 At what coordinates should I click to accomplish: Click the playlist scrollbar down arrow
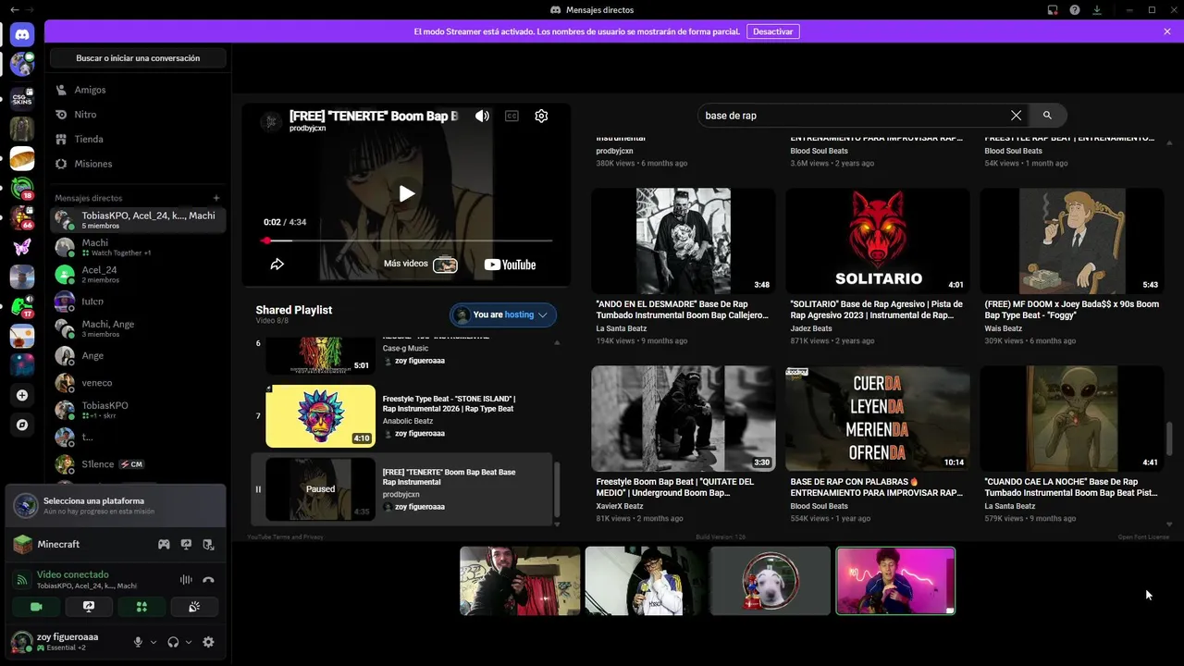coord(557,524)
